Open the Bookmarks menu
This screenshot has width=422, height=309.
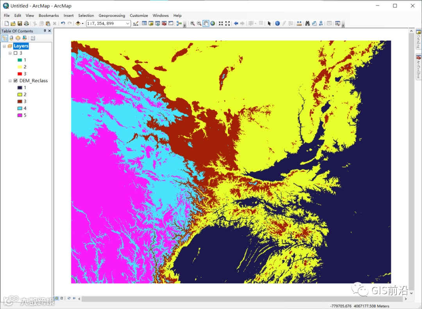49,15
